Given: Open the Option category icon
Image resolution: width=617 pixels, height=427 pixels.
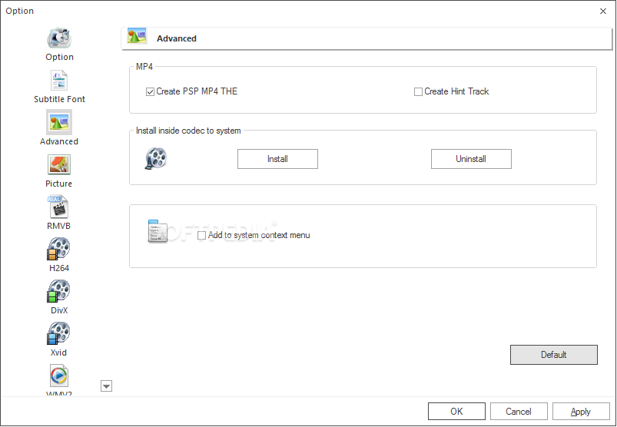Looking at the screenshot, I should [x=59, y=38].
